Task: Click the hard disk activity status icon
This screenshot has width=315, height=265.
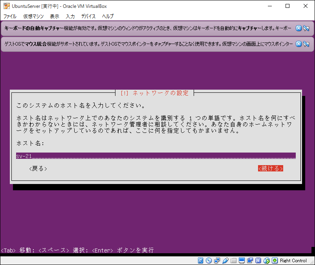Action: pos(200,260)
